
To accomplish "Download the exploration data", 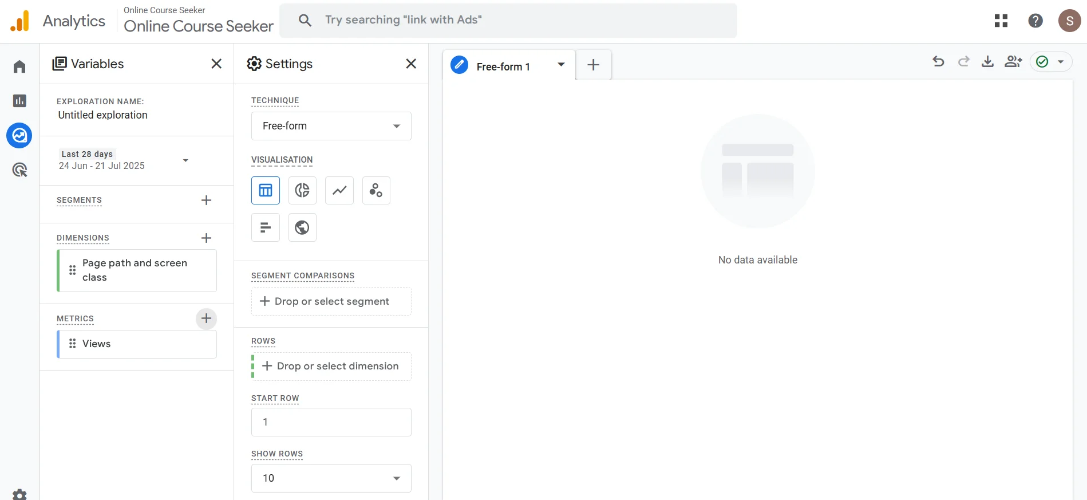I will coord(987,61).
